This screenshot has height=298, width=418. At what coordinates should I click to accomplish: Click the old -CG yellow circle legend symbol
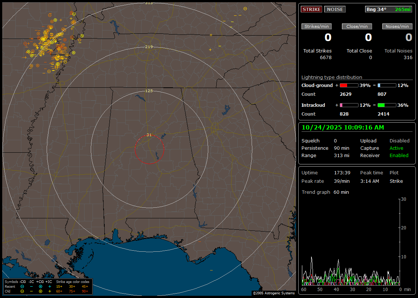point(22,291)
